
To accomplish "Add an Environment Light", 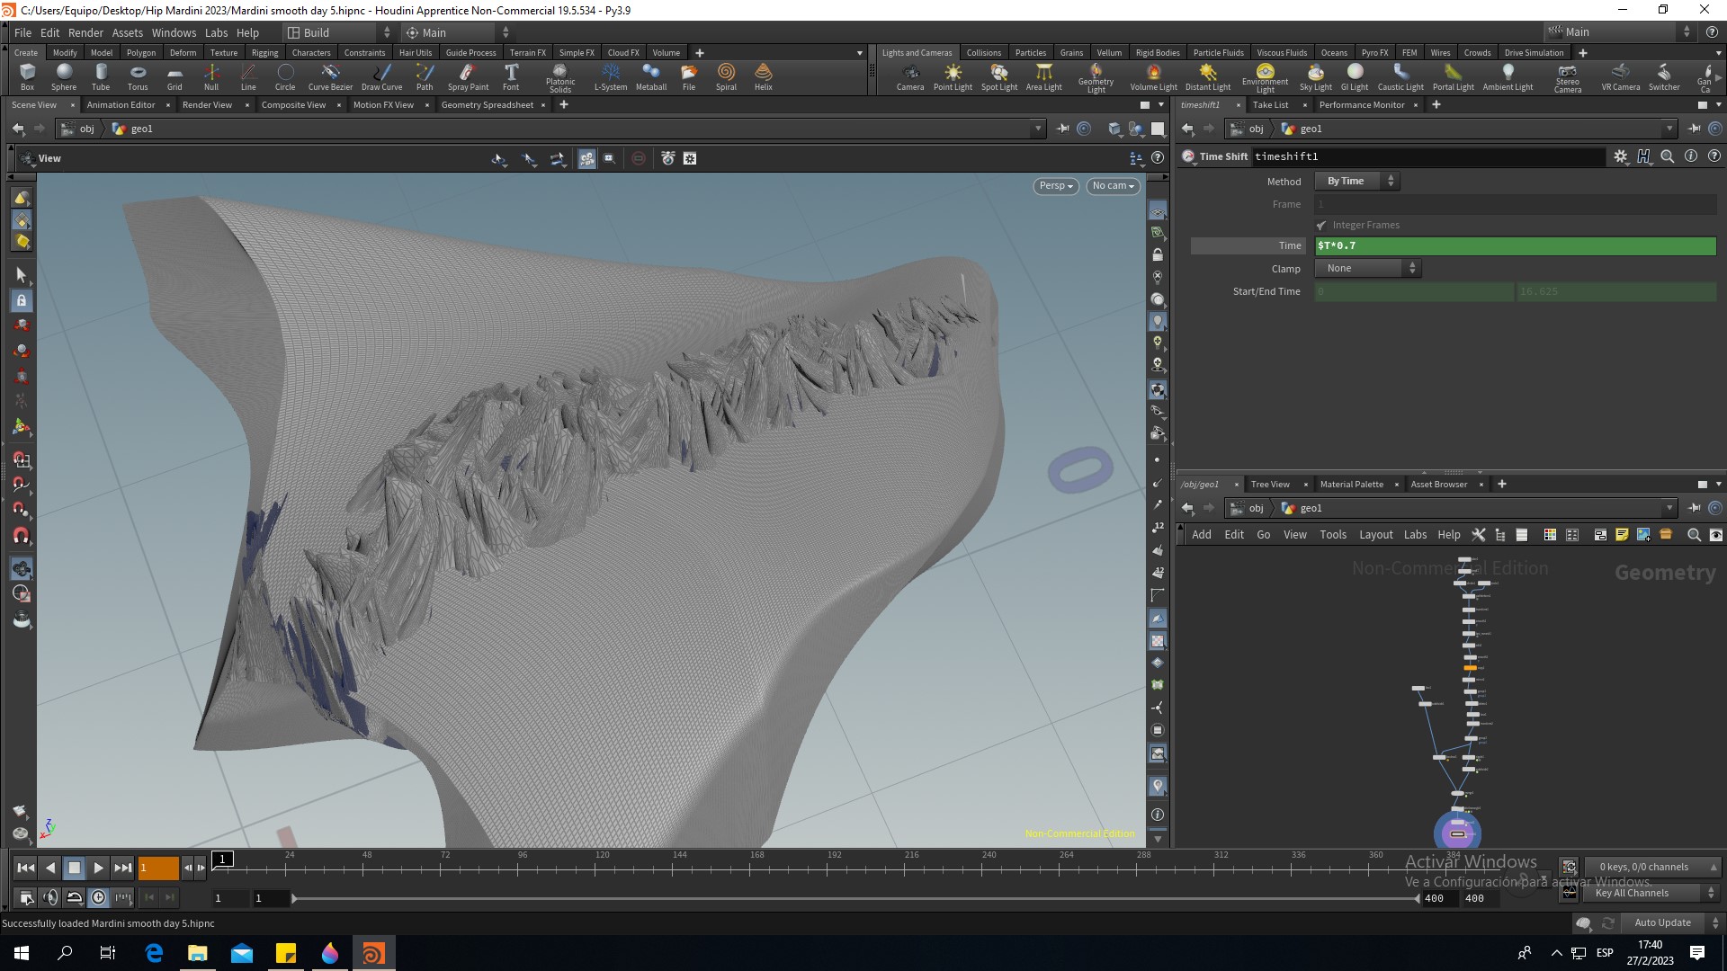I will [x=1266, y=78].
